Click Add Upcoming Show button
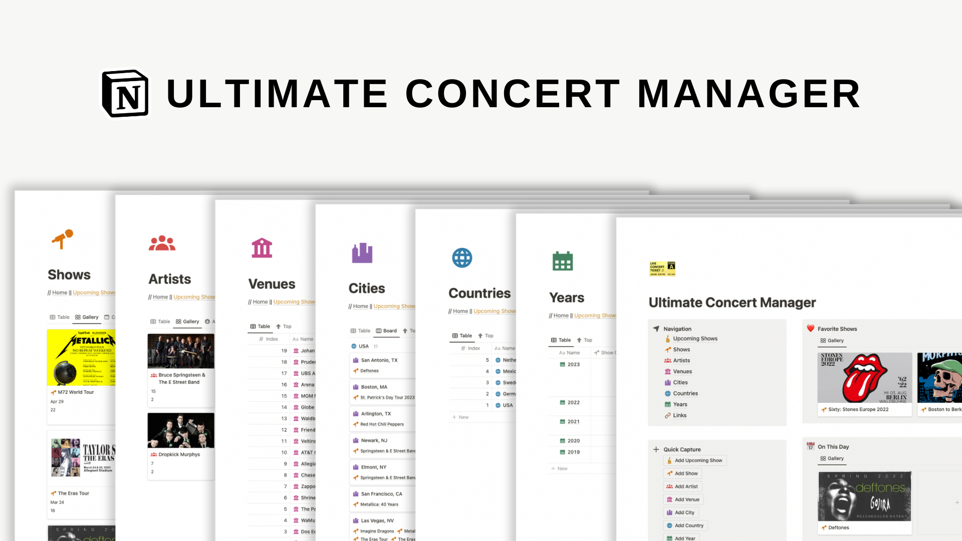962x541 pixels. coord(694,460)
